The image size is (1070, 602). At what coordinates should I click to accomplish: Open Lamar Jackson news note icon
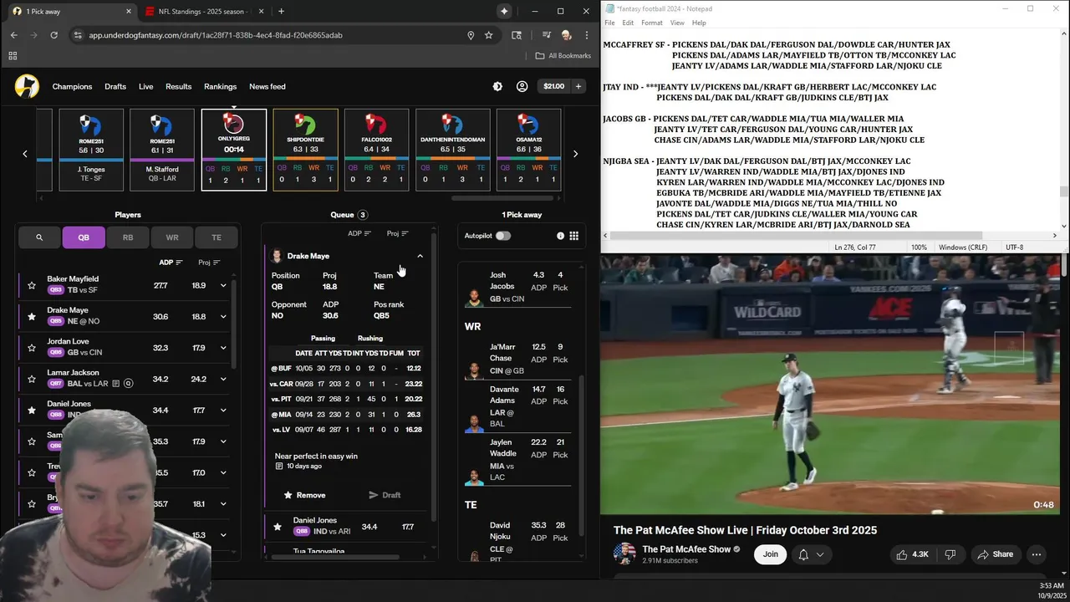click(115, 384)
